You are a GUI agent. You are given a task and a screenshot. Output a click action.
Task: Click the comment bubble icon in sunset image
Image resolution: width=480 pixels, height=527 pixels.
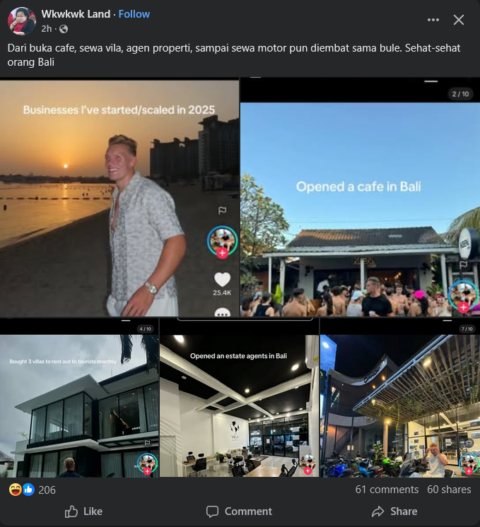pyautogui.click(x=223, y=312)
